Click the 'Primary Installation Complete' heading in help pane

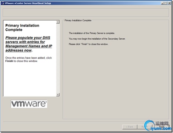[x=22, y=28]
